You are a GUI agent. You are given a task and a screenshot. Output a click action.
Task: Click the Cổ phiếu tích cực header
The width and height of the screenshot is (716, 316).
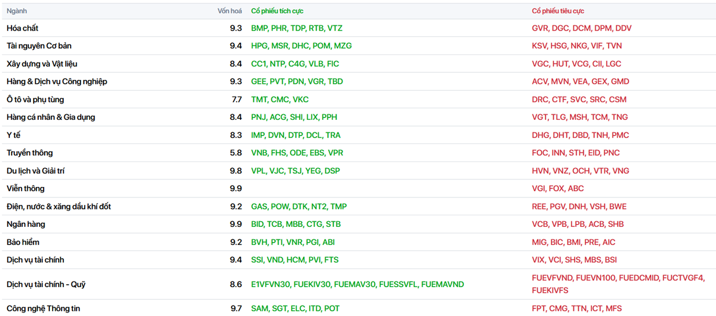[277, 11]
